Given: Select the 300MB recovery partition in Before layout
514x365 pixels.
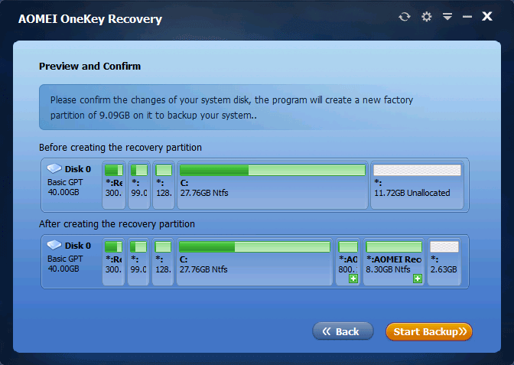Looking at the screenshot, I should (114, 185).
